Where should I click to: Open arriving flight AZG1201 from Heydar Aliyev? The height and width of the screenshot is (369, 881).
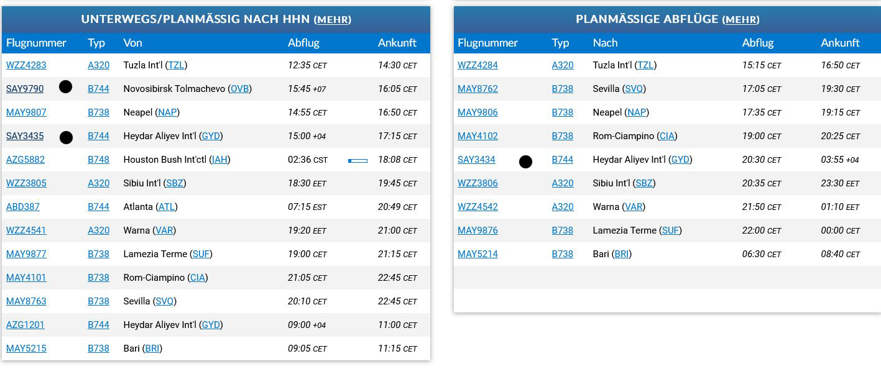25,325
